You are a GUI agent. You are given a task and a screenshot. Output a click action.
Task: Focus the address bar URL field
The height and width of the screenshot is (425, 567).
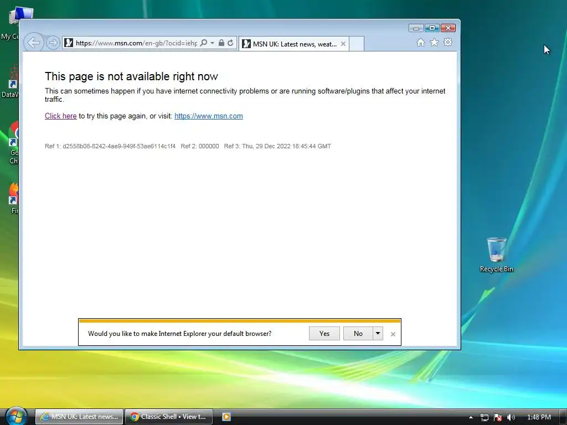136,43
